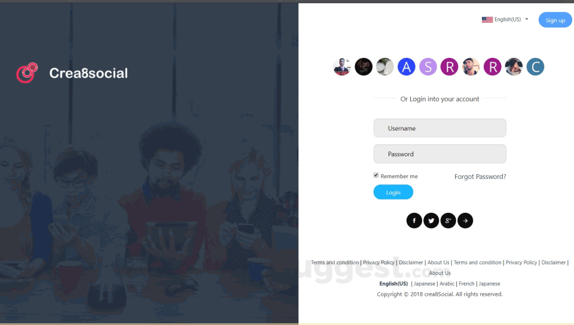This screenshot has height=325, width=574.
Task: Click the Username input field
Action: point(439,128)
